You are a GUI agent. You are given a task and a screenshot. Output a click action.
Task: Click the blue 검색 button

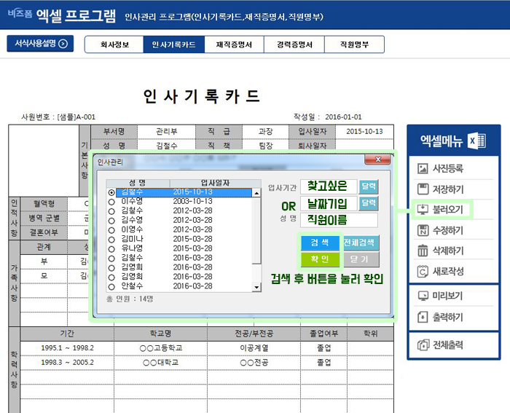pos(320,243)
